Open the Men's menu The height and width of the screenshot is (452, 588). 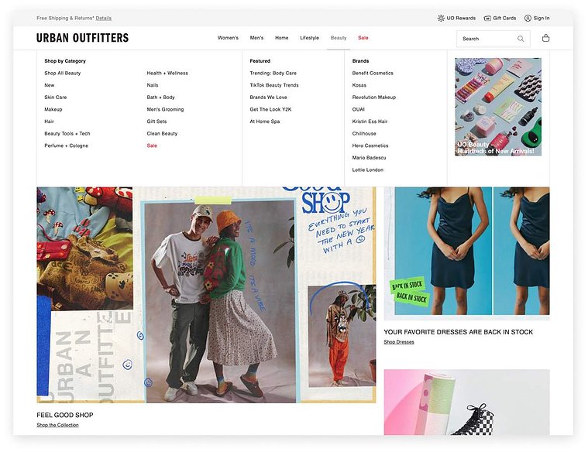[257, 38]
